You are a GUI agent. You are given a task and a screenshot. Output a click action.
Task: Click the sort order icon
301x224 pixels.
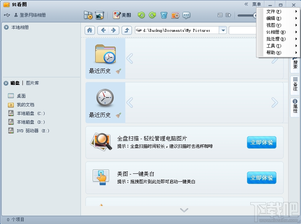(228, 15)
